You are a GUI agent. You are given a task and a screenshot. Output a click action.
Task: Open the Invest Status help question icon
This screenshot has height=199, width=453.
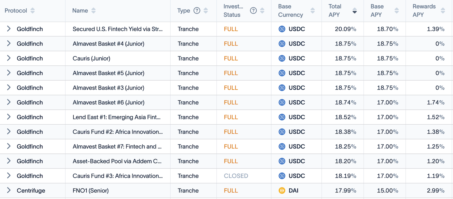point(253,10)
